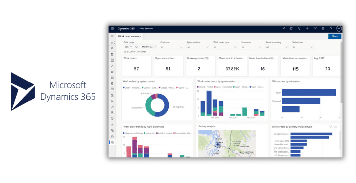Open advanced find funnel icon in header
356x183 pixels.
click(x=315, y=28)
